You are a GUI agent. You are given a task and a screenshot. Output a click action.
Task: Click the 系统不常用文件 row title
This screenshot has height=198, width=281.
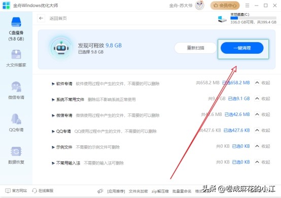click(x=70, y=100)
